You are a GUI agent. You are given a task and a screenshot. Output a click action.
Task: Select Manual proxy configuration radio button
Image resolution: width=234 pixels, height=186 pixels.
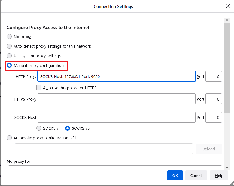point(9,65)
